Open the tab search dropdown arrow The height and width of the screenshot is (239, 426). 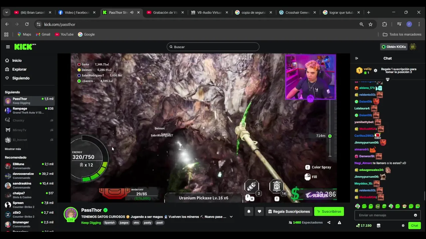[6, 13]
